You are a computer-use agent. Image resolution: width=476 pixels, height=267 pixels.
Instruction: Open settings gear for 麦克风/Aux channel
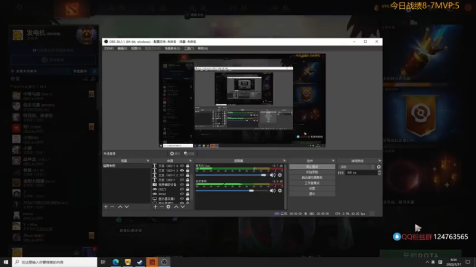(x=280, y=175)
